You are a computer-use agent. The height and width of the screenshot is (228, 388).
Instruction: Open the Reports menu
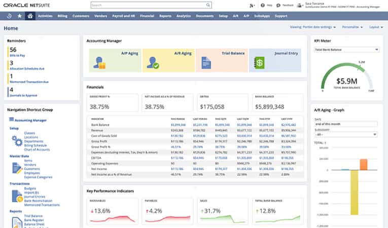pos(165,16)
